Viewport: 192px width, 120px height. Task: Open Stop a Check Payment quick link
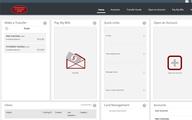(125, 90)
